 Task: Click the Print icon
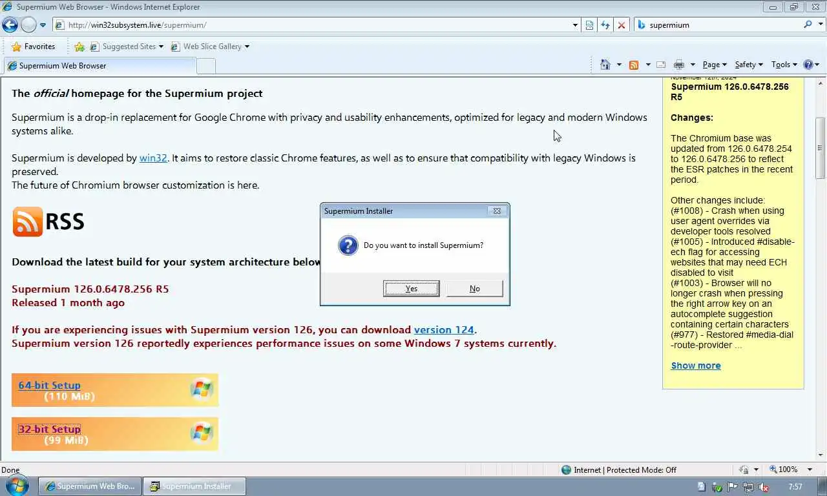point(678,65)
